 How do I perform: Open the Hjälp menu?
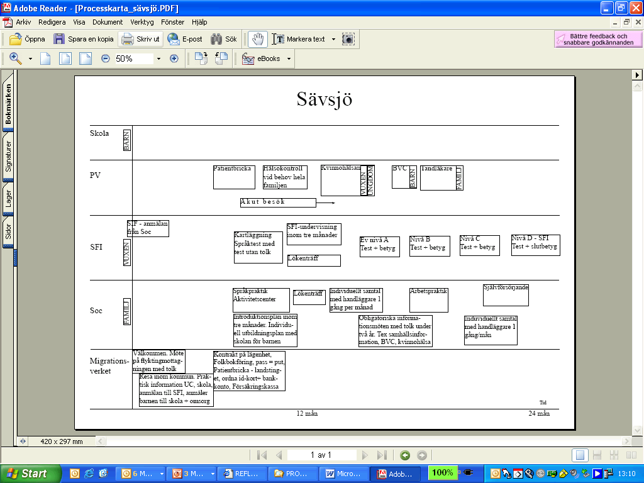tap(199, 22)
